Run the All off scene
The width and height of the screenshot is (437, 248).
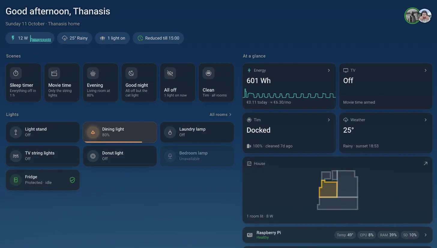coord(178,82)
